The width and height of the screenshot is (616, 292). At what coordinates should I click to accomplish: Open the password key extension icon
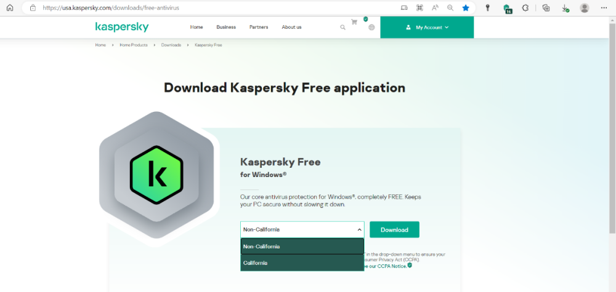[x=488, y=7]
